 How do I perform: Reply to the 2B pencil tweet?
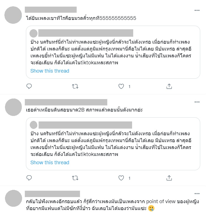[x=29, y=178]
